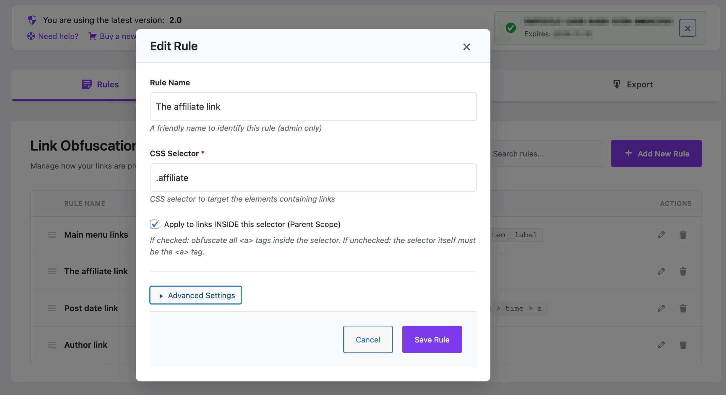Screen dimensions: 726x395
Task: Click drag handle of Author link
Action: [x=52, y=345]
